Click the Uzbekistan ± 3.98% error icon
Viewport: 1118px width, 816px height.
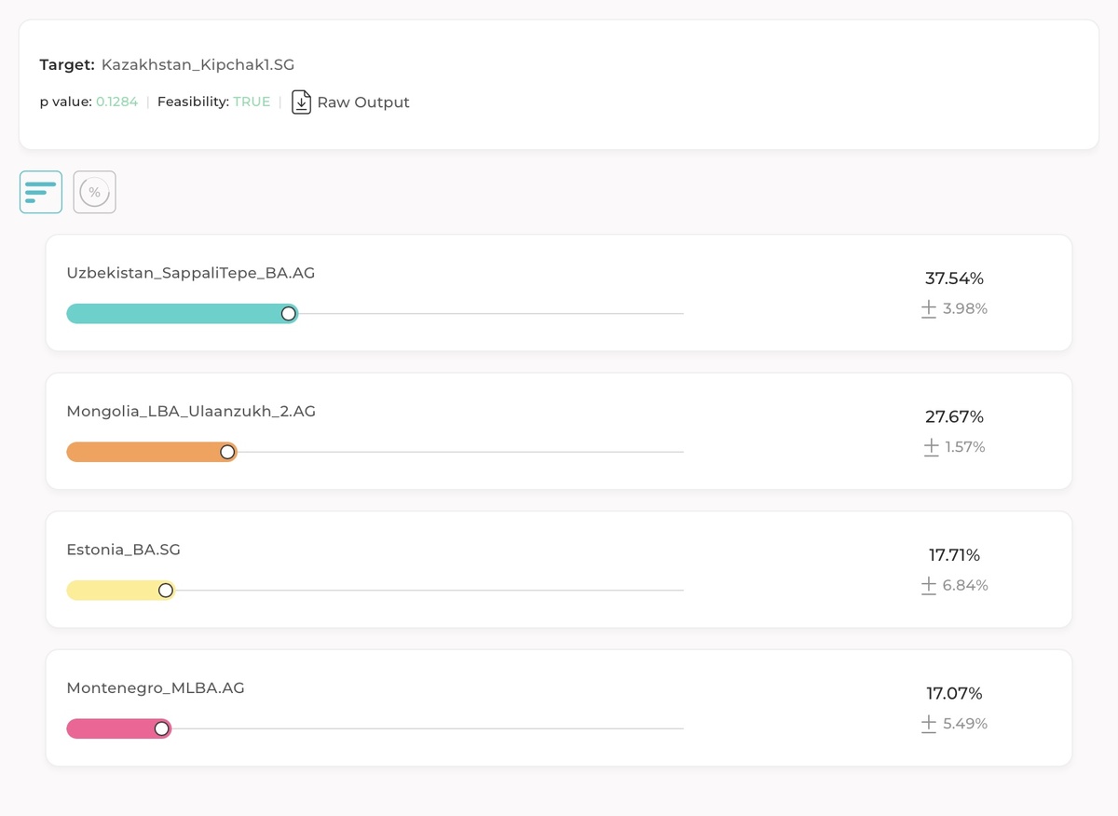(929, 309)
